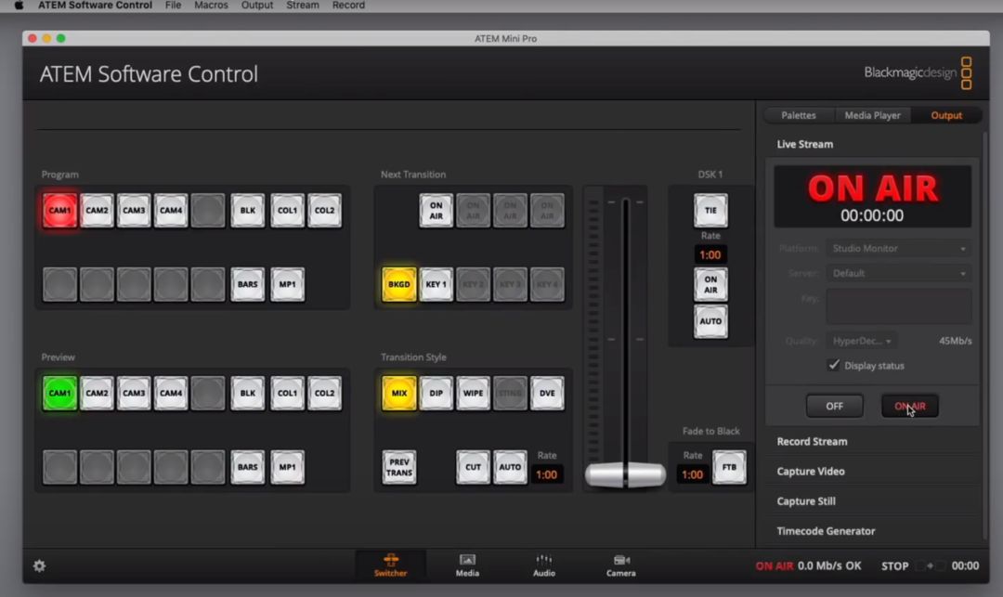The width and height of the screenshot is (1003, 597).
Task: Select COL1 on the Preview bus
Action: pyautogui.click(x=287, y=393)
